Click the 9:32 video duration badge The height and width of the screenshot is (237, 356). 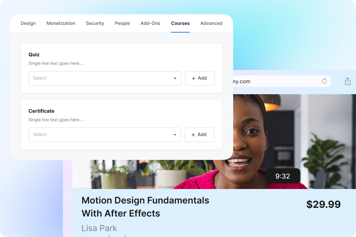(x=283, y=176)
